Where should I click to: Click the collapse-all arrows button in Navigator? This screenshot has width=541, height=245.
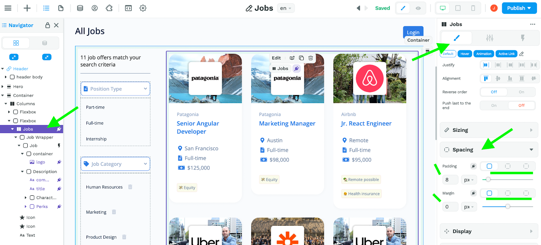tap(47, 57)
